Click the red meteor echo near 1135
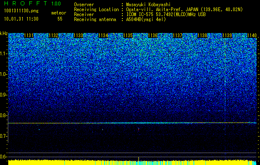The width and height of the screenshot is (260, 165). 138,129
